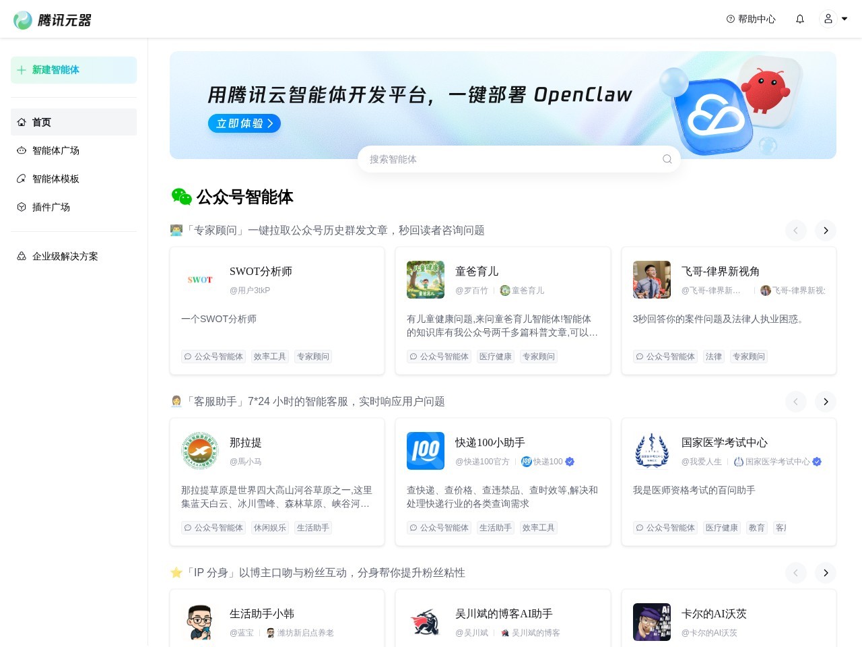Open the notification bell

800,19
